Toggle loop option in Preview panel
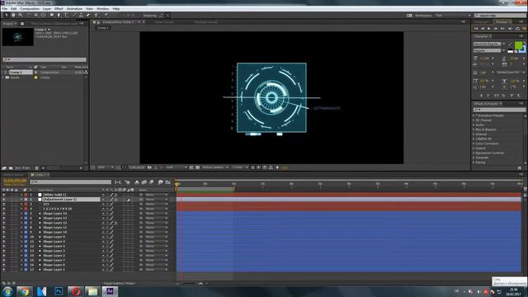 click(517, 29)
